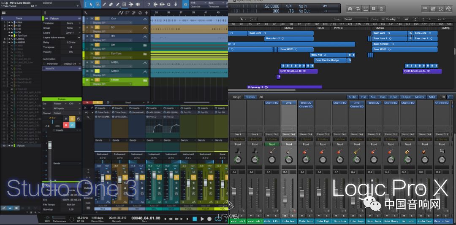456x225 pixels.
Task: Add a track with the plus icon
Action: click(146, 13)
